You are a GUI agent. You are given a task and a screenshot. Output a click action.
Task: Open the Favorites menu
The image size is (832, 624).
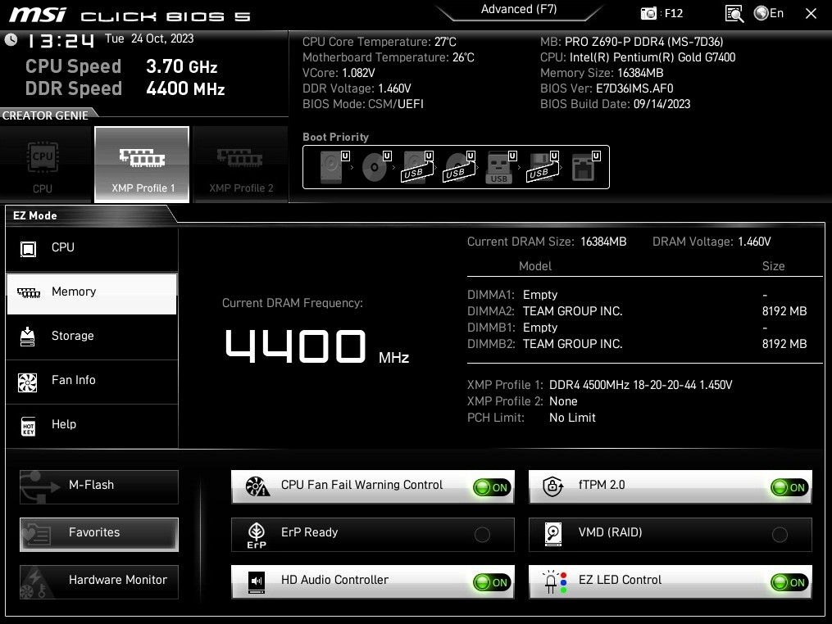99,535
